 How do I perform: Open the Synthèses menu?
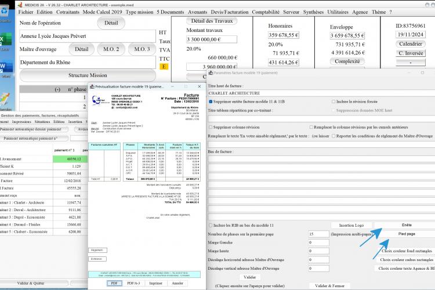click(x=313, y=12)
